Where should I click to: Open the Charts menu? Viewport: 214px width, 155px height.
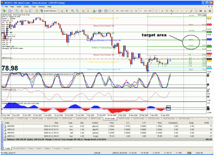(26, 7)
